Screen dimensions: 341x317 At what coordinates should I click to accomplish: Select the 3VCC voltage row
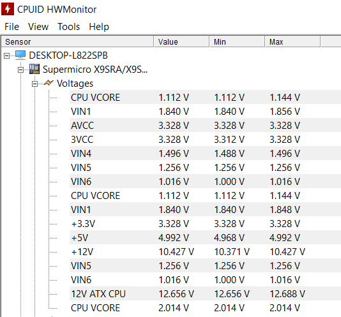point(205,140)
